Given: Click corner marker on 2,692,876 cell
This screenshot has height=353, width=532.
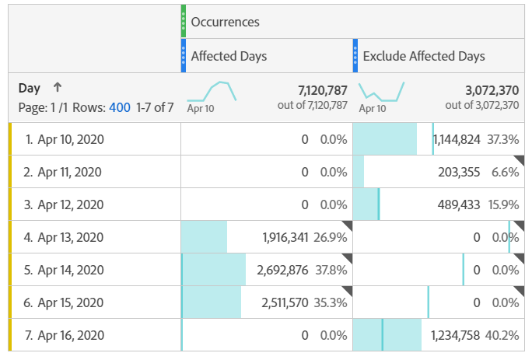Looking at the screenshot, I should click(347, 257).
